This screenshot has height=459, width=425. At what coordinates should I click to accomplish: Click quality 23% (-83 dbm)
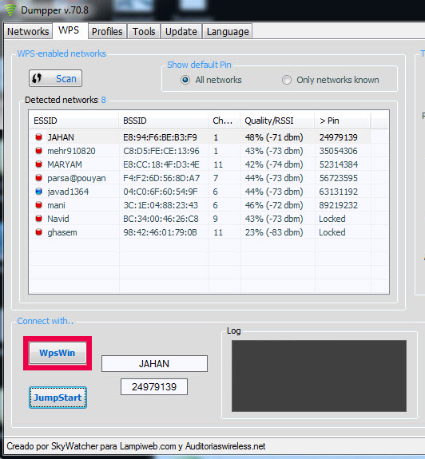[274, 232]
